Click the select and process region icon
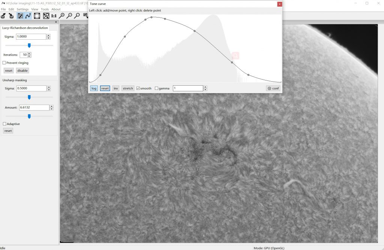Viewport: 384px width, 250px height. coord(37,16)
